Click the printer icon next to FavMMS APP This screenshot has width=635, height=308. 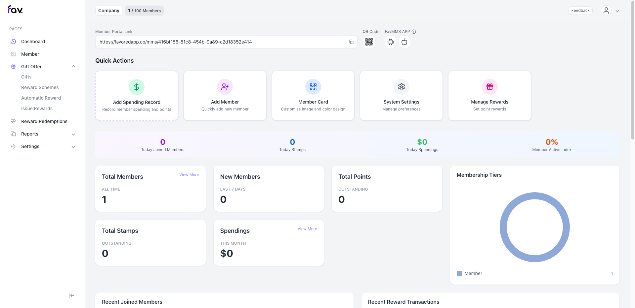point(390,42)
